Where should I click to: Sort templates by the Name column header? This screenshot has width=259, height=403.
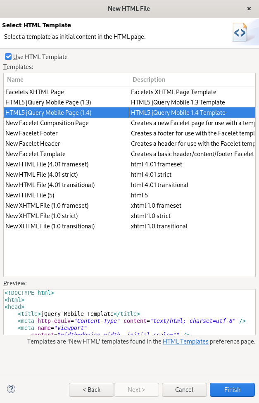coord(66,80)
